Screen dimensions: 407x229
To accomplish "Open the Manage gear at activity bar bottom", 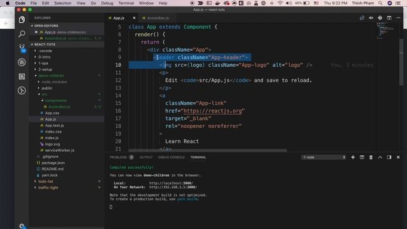I will tap(22, 226).
